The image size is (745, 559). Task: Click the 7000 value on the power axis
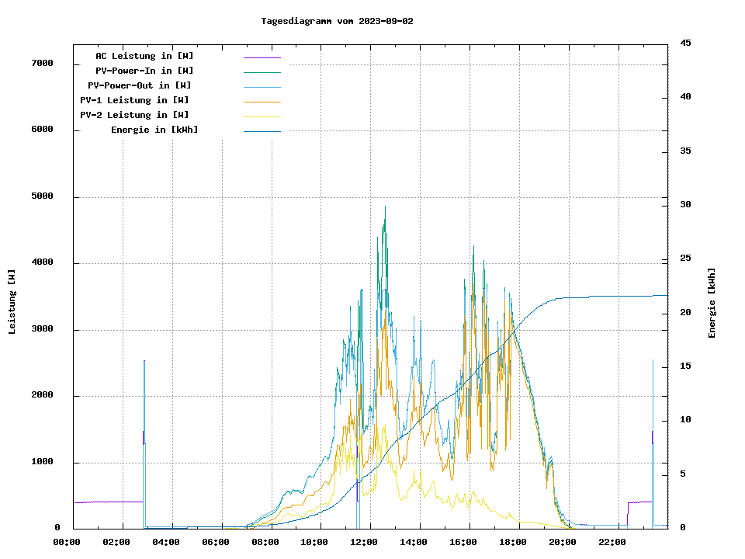point(42,64)
